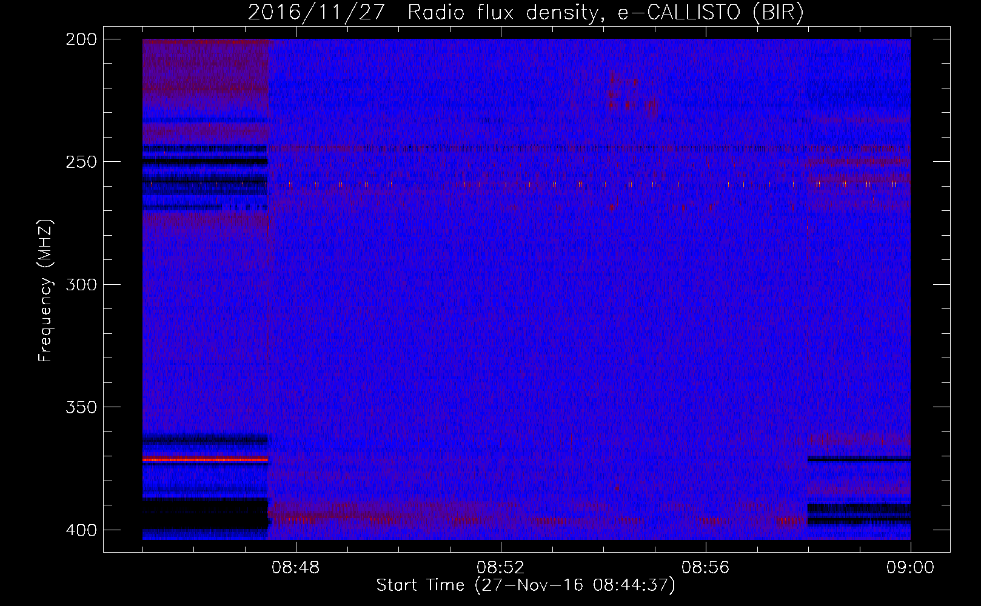Viewport: 981px width, 606px height.
Task: Click the plot title '2016/11/27 Radio flux density, e-CALLISTO (BIR)'
Action: pyautogui.click(x=526, y=12)
